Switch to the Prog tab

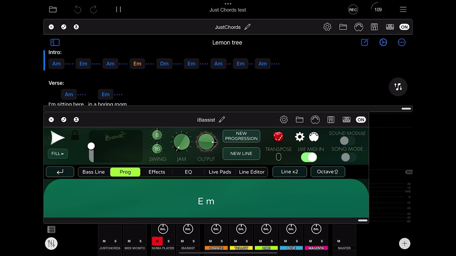[125, 172]
